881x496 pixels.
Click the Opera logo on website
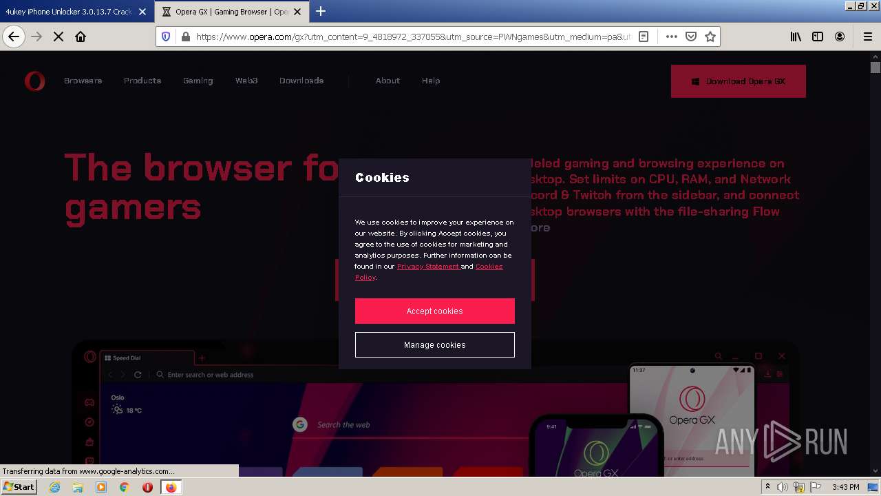(34, 81)
